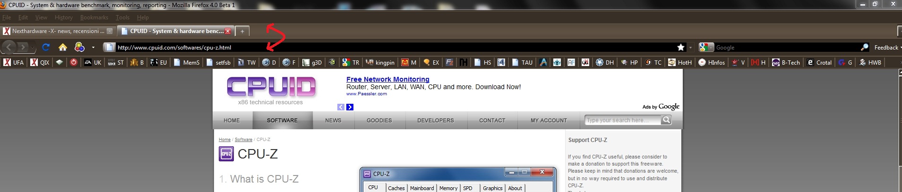Click the Software breadcrumb link

click(243, 140)
